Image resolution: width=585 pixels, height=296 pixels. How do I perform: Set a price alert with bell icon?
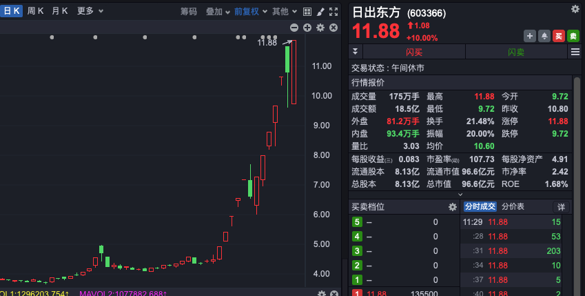click(x=544, y=36)
